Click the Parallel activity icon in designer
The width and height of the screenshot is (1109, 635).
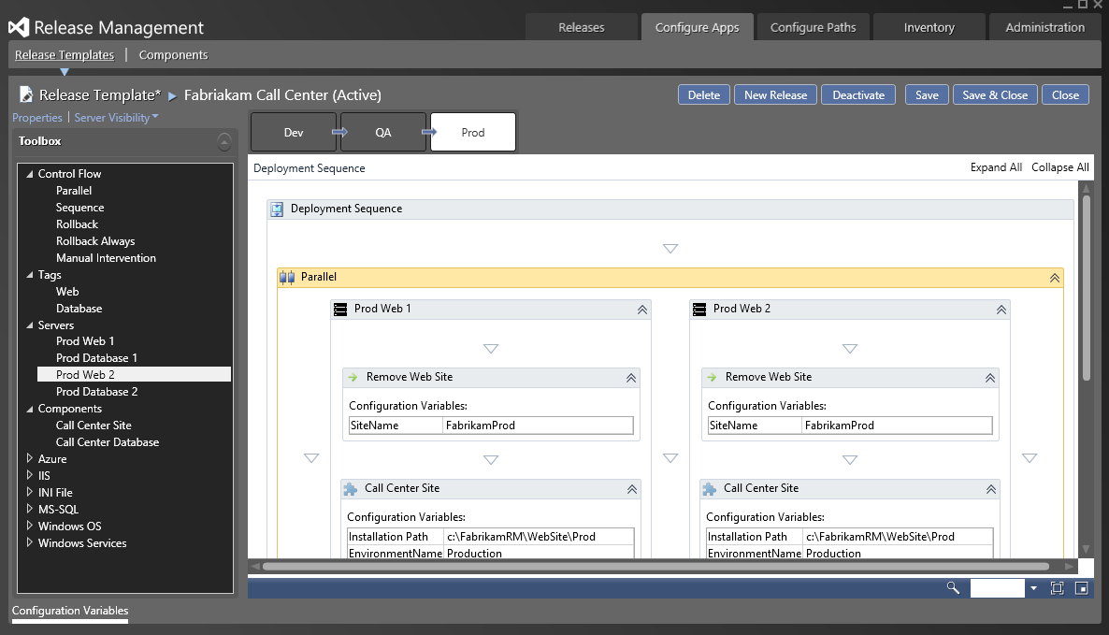coord(287,278)
